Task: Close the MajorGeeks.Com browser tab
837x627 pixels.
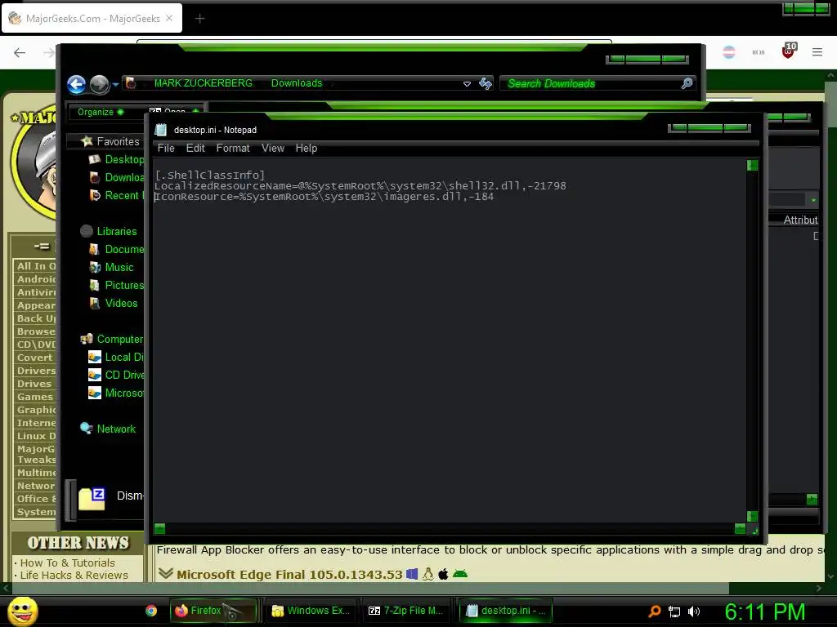Action: (x=169, y=18)
